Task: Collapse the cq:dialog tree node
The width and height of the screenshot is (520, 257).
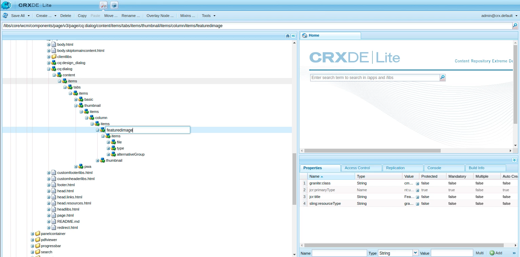Action: 48,69
